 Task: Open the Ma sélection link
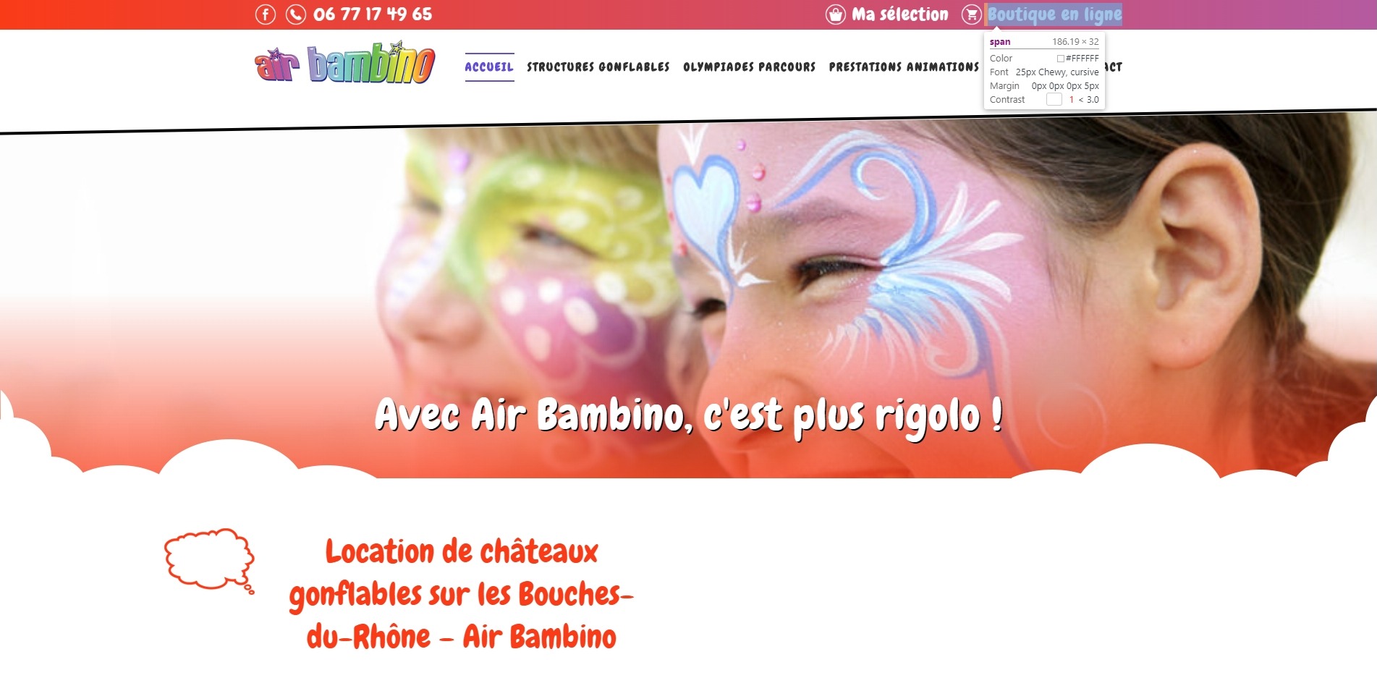899,14
